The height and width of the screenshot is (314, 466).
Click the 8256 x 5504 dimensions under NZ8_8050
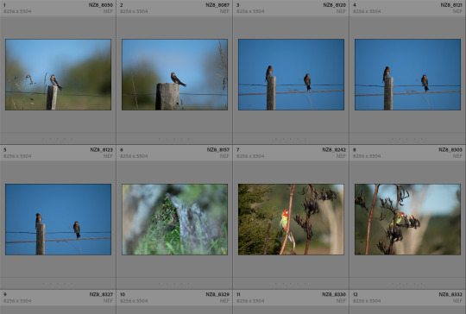pyautogui.click(x=17, y=11)
